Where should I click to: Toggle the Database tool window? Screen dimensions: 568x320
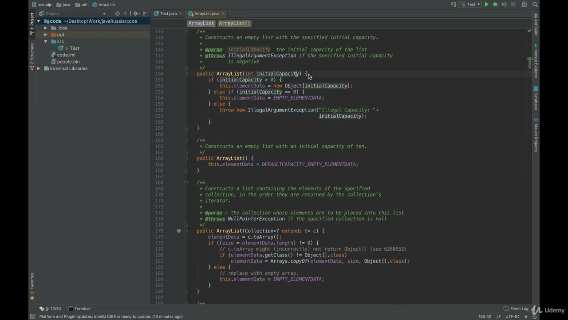[x=536, y=98]
